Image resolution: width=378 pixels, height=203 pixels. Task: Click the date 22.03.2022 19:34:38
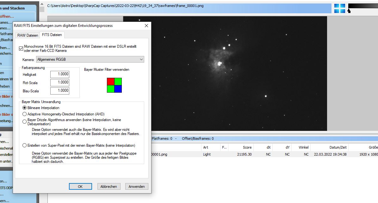click(x=330, y=154)
